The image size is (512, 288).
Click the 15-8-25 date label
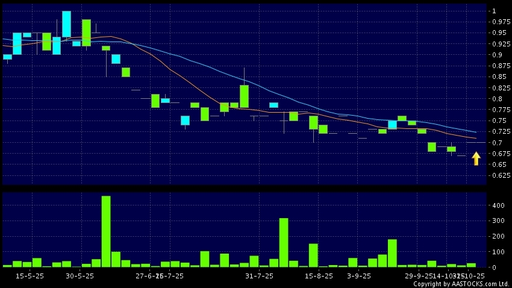click(x=319, y=276)
